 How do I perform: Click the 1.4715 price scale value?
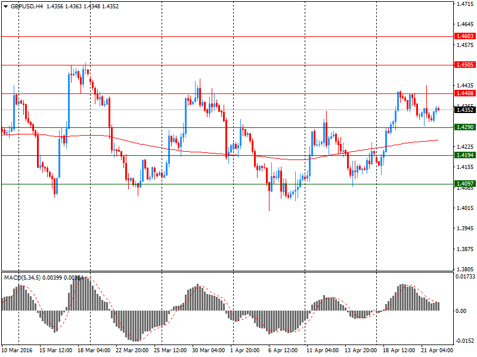click(465, 4)
